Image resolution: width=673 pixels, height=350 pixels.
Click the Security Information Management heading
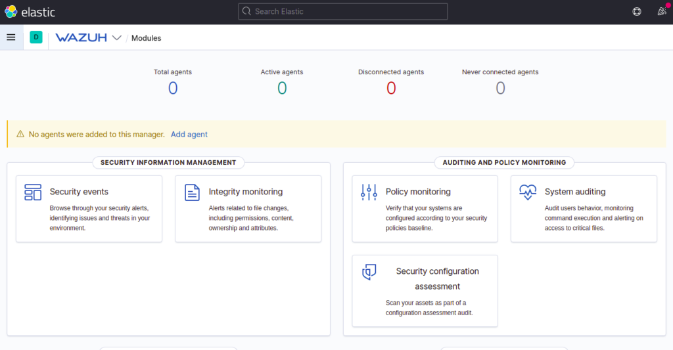(168, 163)
